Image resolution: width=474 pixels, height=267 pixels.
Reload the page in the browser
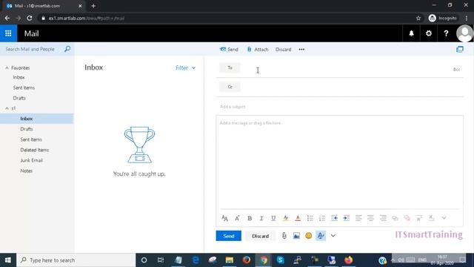pyautogui.click(x=30, y=18)
